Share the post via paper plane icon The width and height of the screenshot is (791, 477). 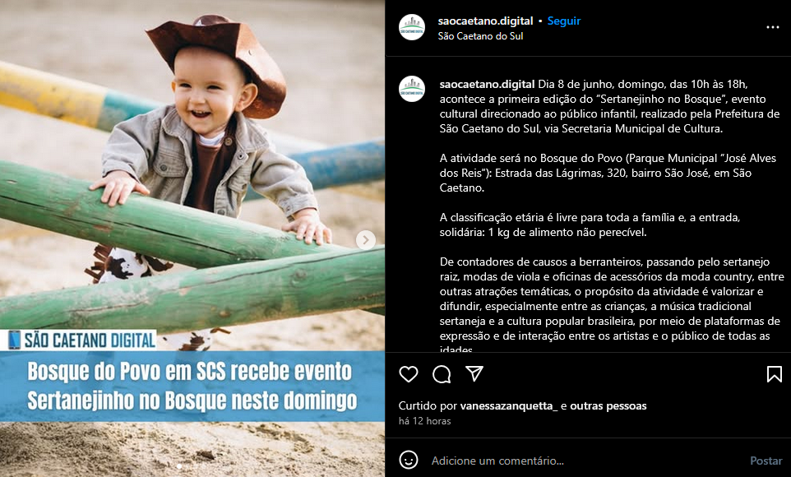pos(474,373)
